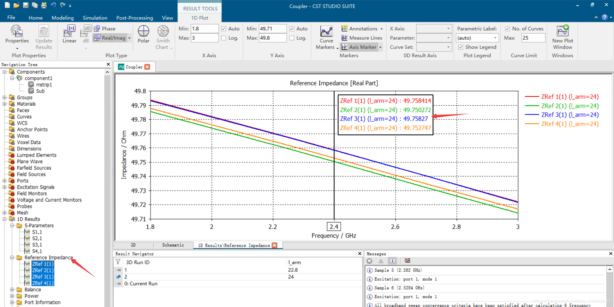The width and height of the screenshot is (614, 307).
Task: Open a New Plot Window
Action: [562, 37]
